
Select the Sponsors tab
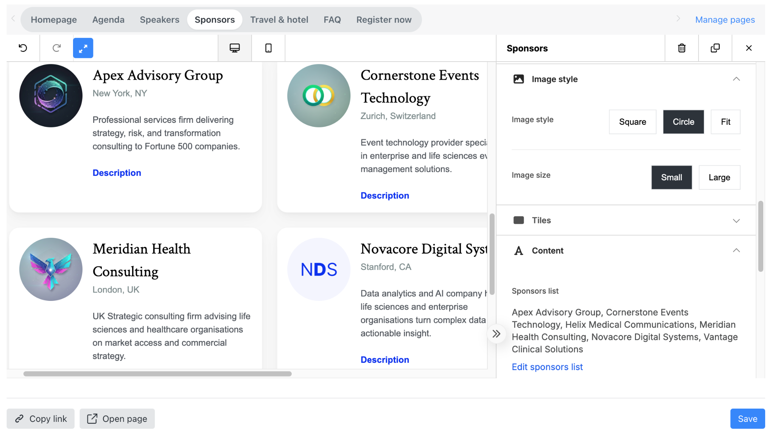[215, 20]
